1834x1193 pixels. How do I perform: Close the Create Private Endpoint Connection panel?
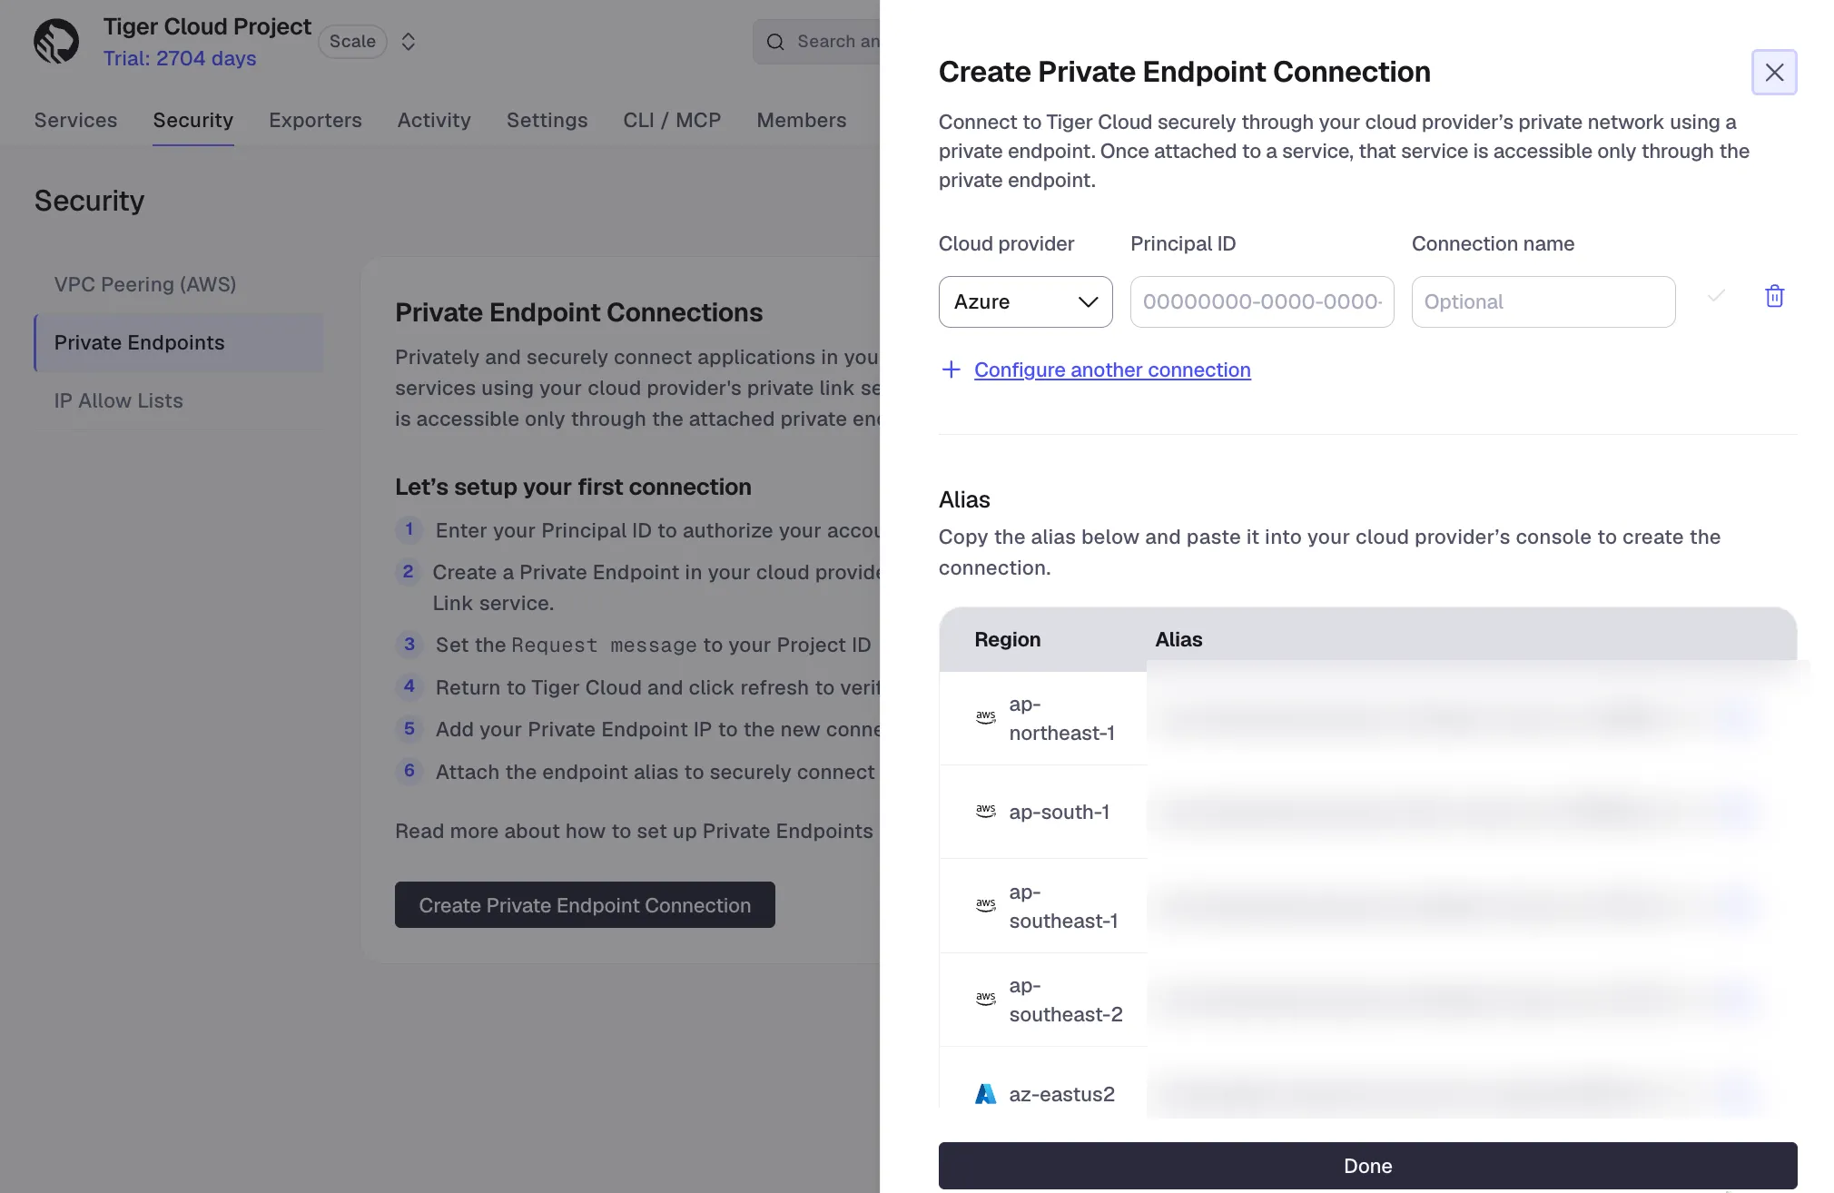[x=1773, y=72]
